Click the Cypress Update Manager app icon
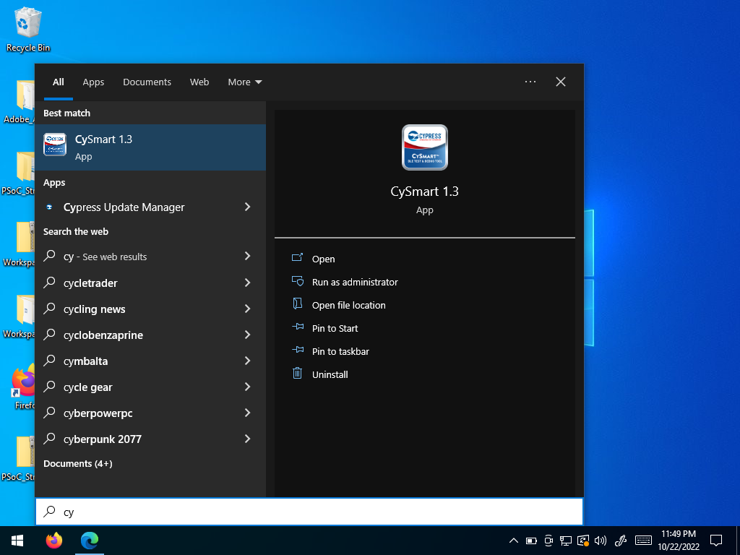 [49, 207]
